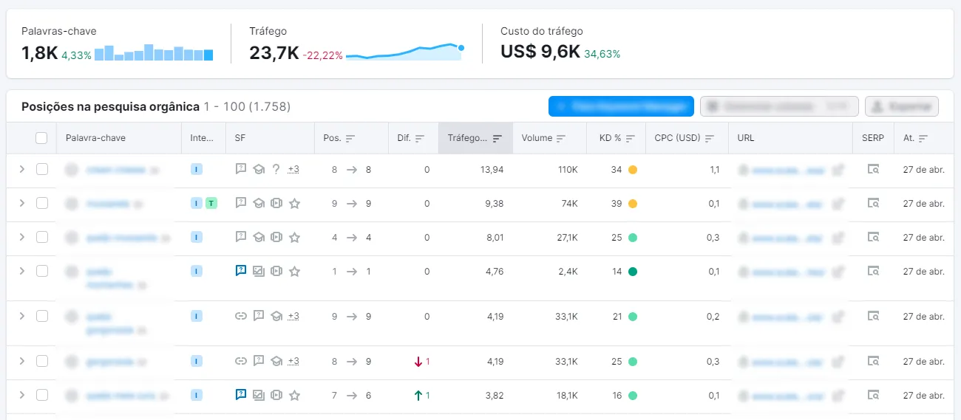This screenshot has height=420, width=961.
Task: Open external URL icon in the 110K volume row
Action: (838, 170)
